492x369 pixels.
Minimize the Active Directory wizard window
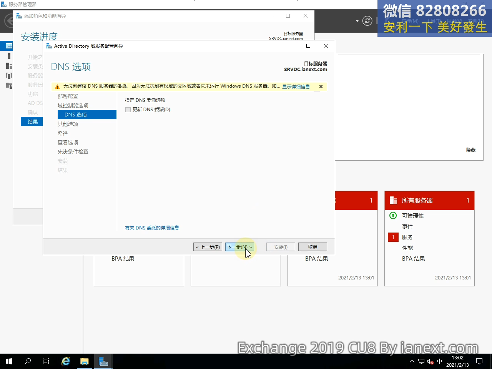[x=291, y=46]
